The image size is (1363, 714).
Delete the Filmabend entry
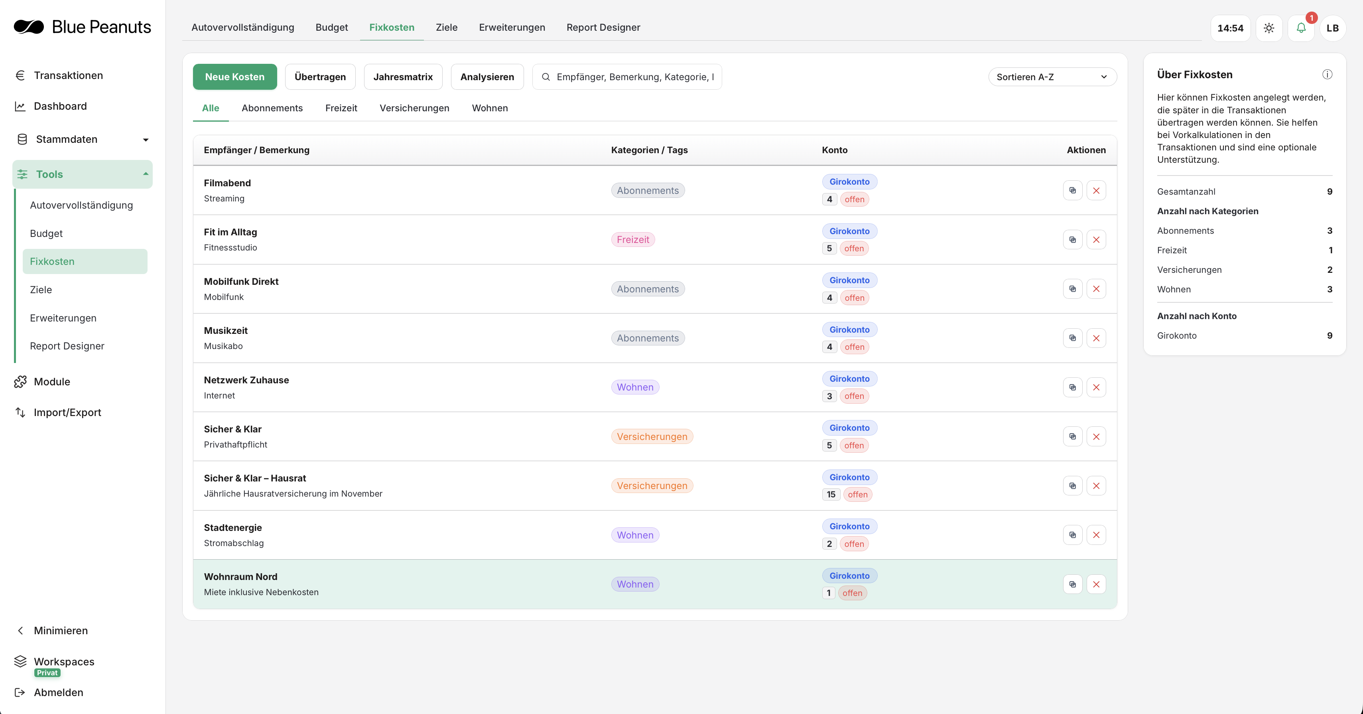tap(1096, 191)
